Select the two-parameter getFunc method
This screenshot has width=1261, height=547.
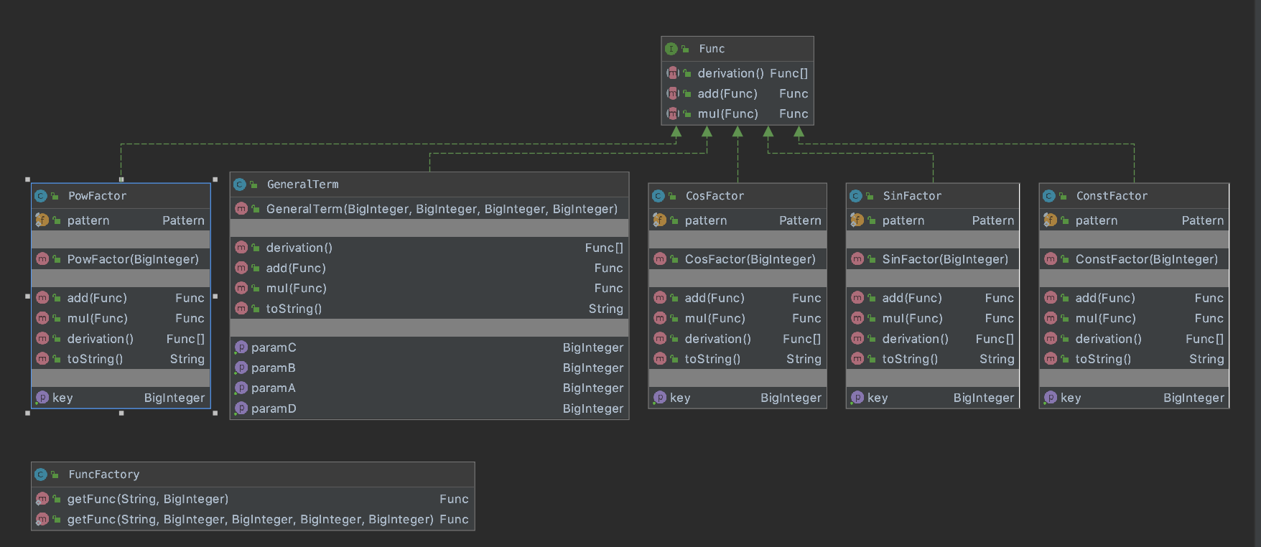tap(148, 499)
